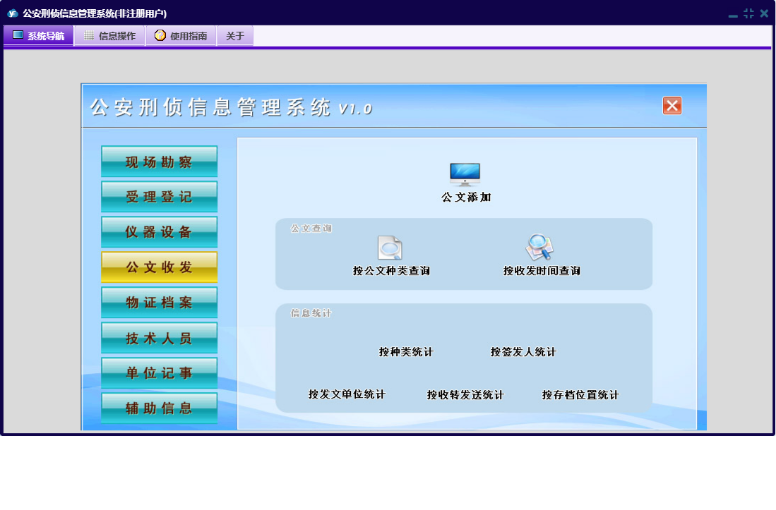Viewport: 776px width, 510px height.
Task: Close the navigation panel with red X
Action: [x=671, y=106]
